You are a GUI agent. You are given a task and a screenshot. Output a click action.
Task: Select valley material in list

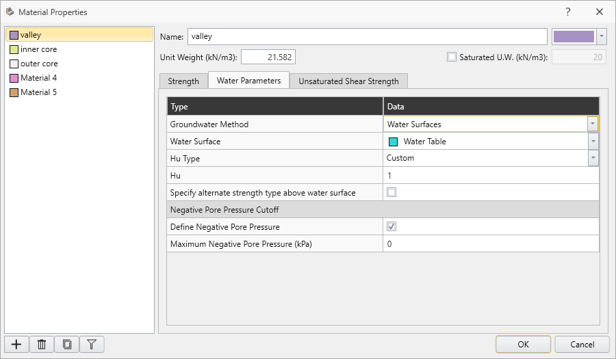pyautogui.click(x=79, y=35)
